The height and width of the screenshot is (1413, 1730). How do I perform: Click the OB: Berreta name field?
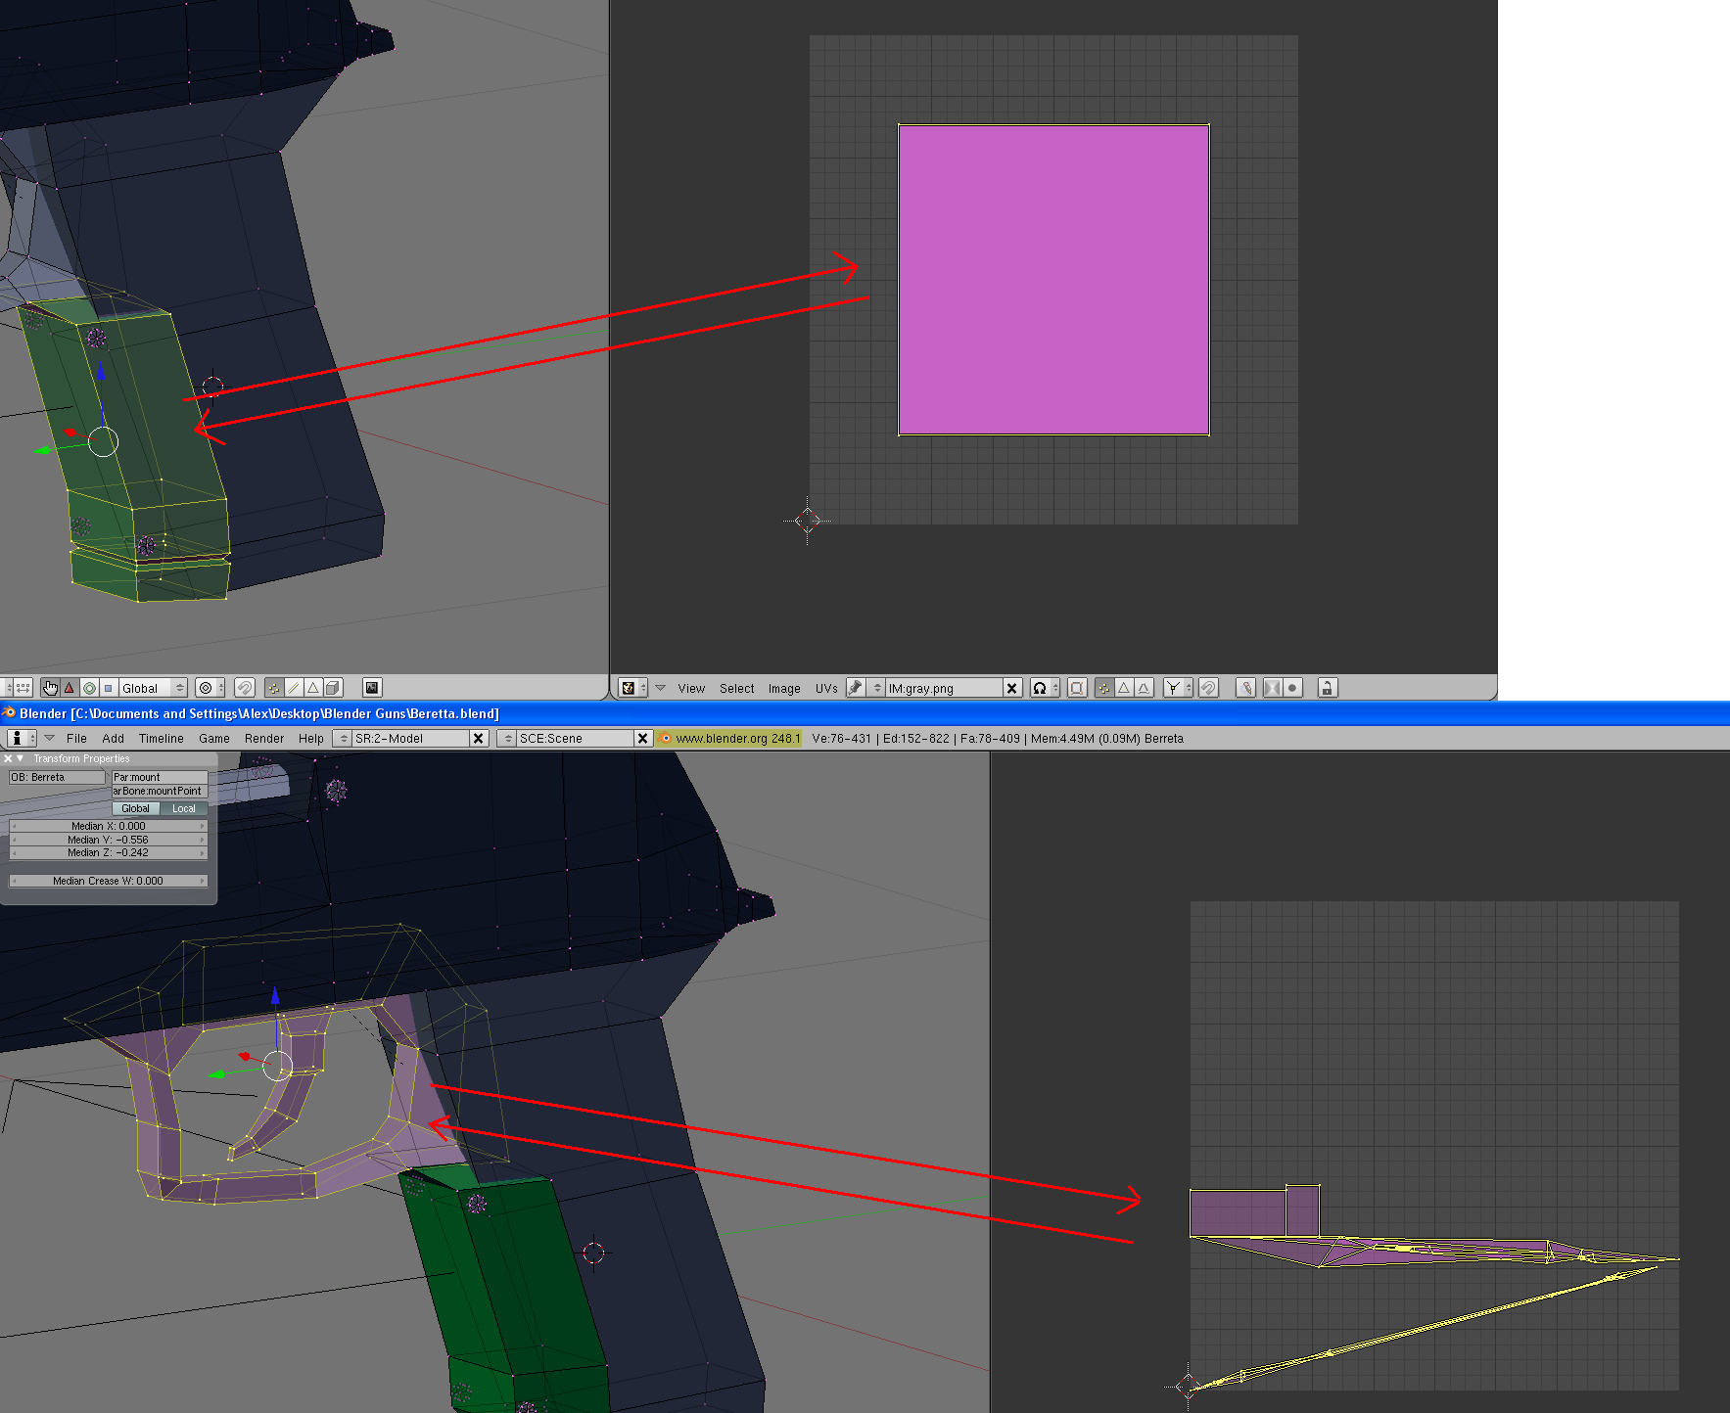coord(56,776)
